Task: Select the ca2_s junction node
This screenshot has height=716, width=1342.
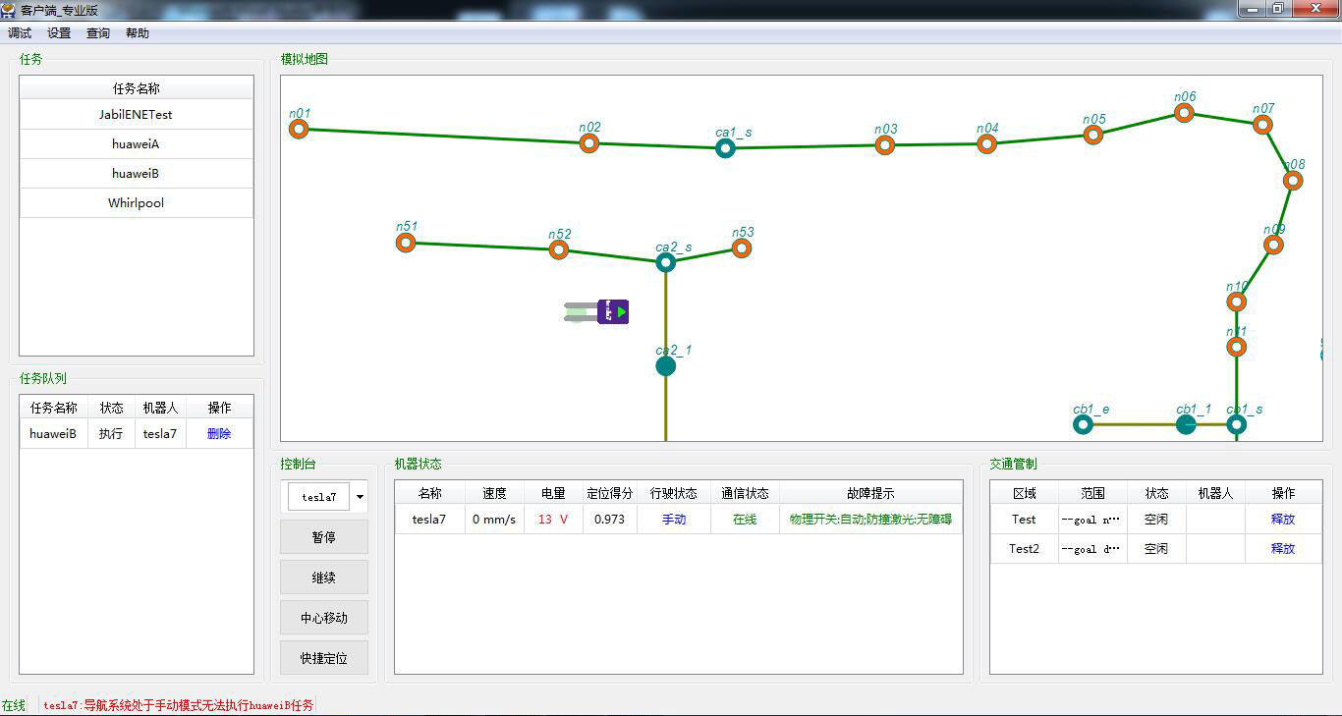Action: [x=665, y=262]
